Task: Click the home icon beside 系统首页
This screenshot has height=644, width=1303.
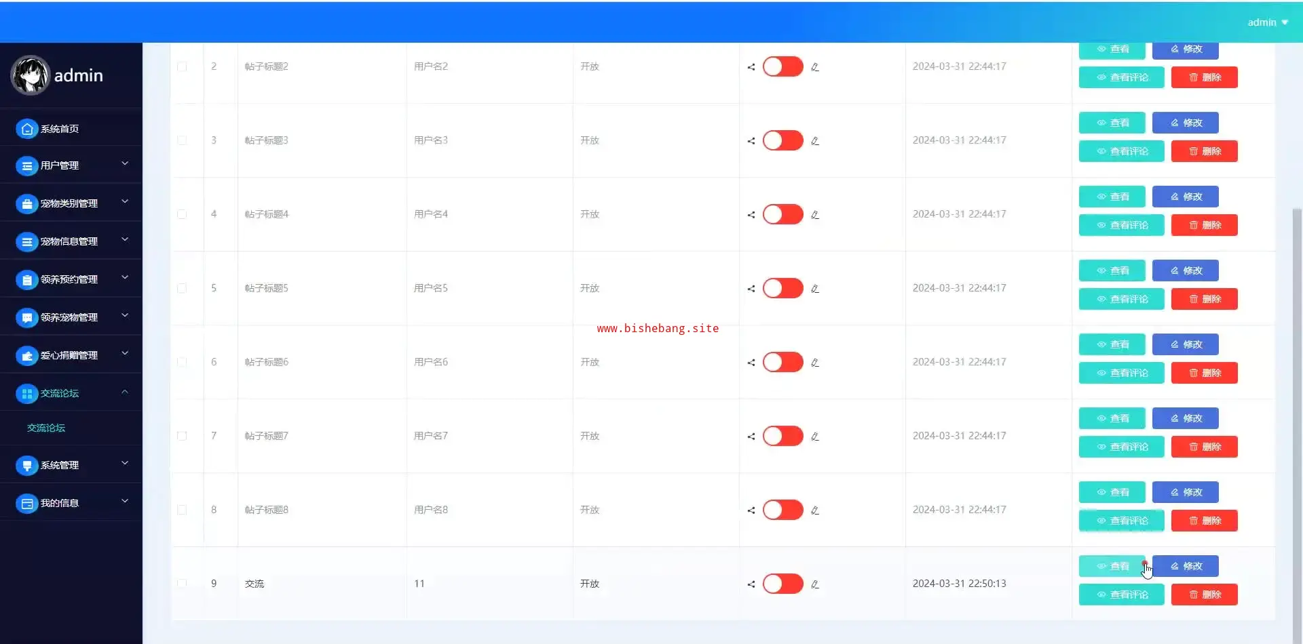Action: 27,129
